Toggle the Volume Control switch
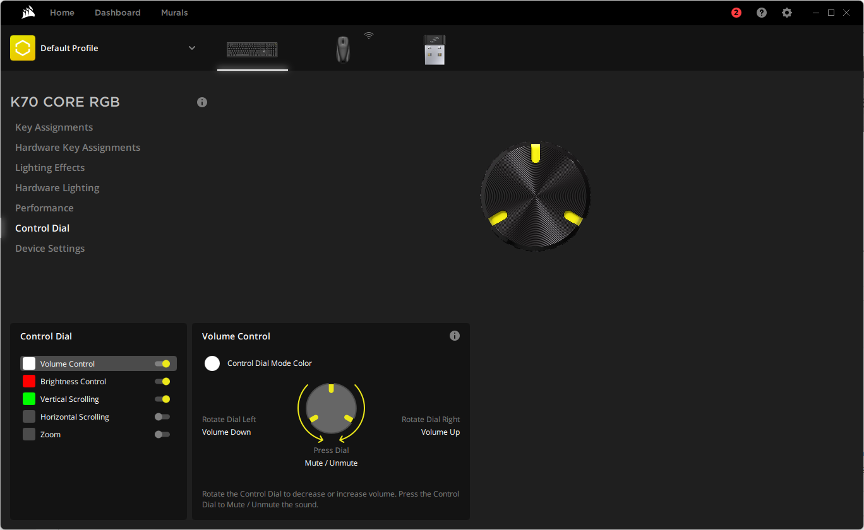 [x=162, y=363]
